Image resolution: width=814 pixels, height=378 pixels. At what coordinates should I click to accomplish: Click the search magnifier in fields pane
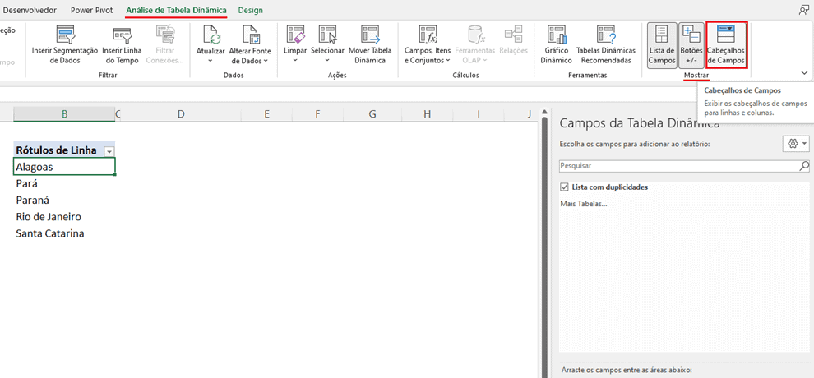(x=804, y=166)
